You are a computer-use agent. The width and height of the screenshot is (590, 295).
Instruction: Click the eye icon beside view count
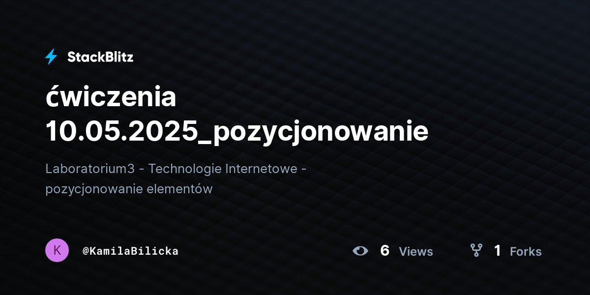tap(360, 251)
